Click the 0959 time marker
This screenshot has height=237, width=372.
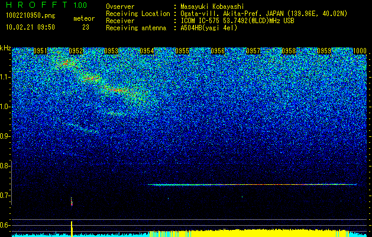tap(324, 51)
